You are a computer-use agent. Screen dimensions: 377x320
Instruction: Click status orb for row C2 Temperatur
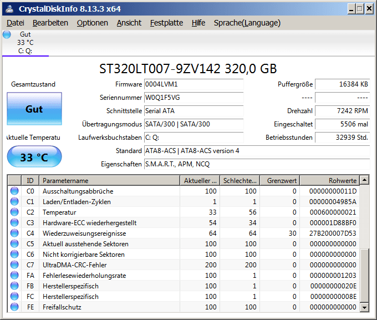[x=14, y=212]
